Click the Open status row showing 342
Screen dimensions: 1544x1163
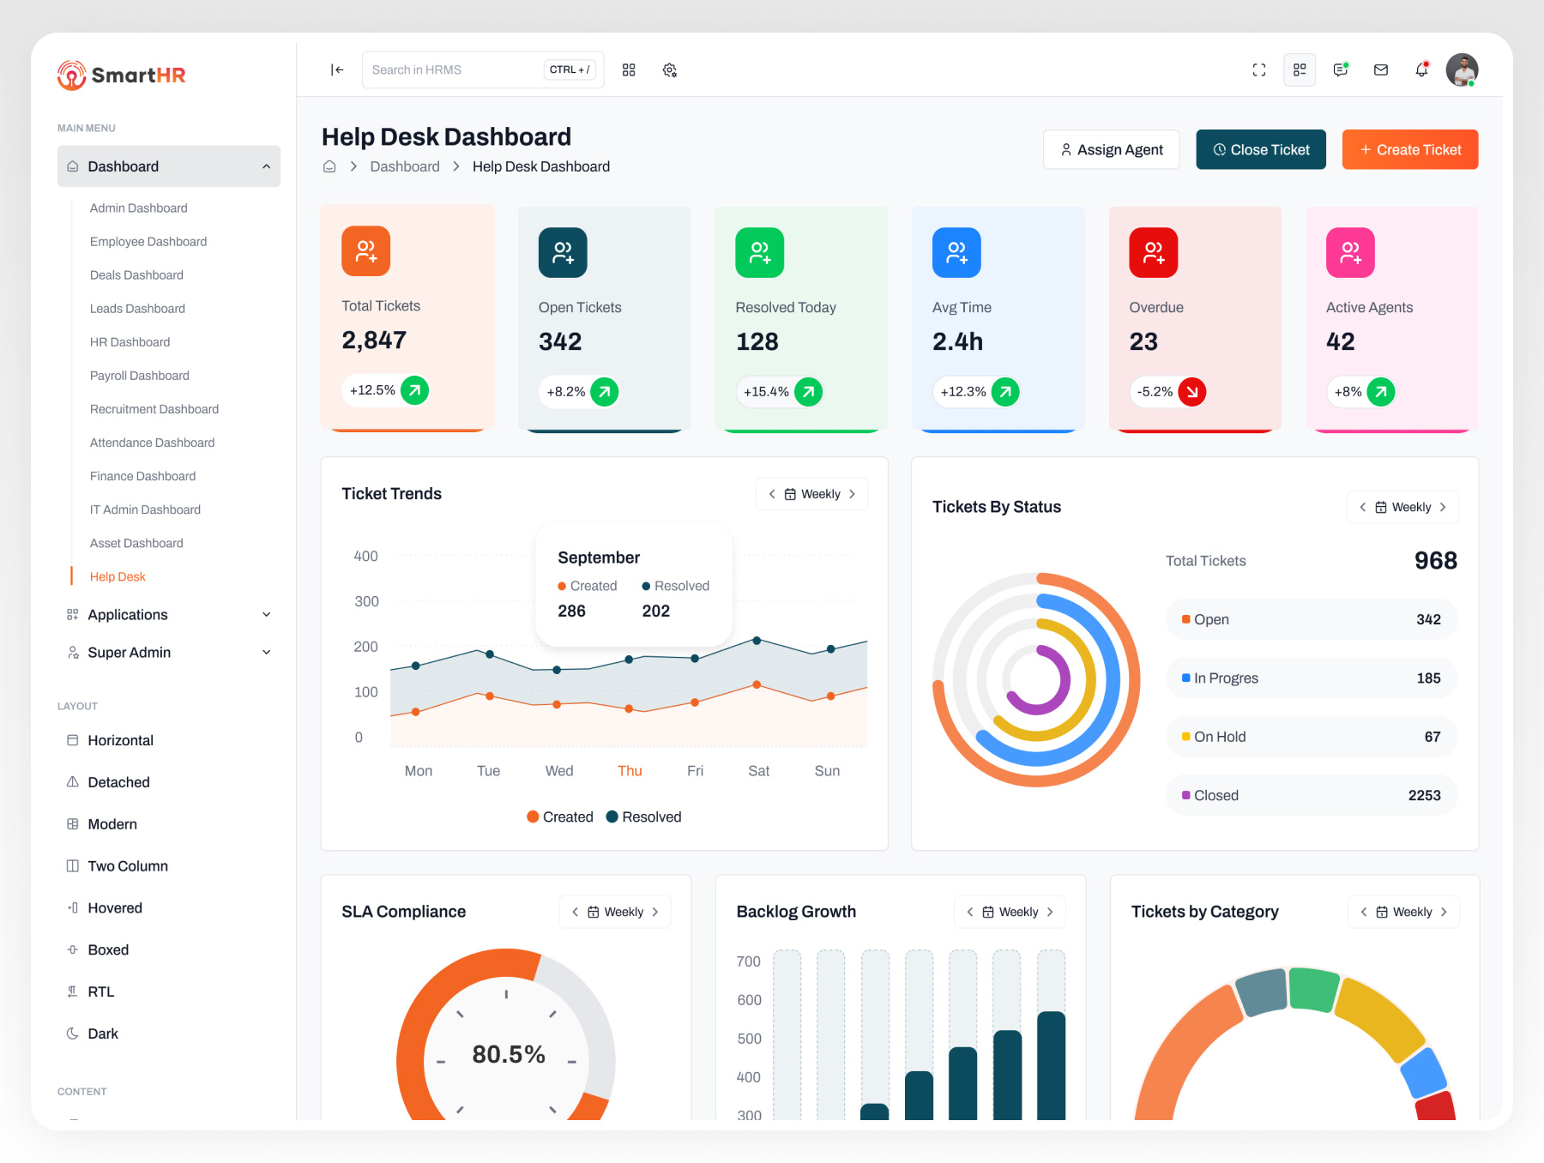click(x=1312, y=620)
